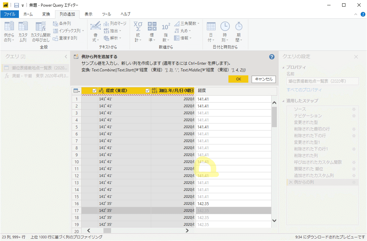The image size is (367, 241).
Task: Click the Column From Examples (例からの列) icon
Action: click(9, 26)
